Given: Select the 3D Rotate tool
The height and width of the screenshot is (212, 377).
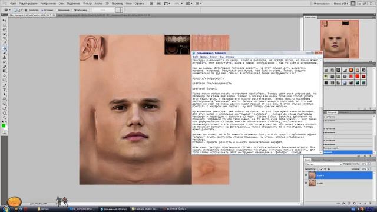Looking at the screenshot, I should pyautogui.click(x=4, y=104).
